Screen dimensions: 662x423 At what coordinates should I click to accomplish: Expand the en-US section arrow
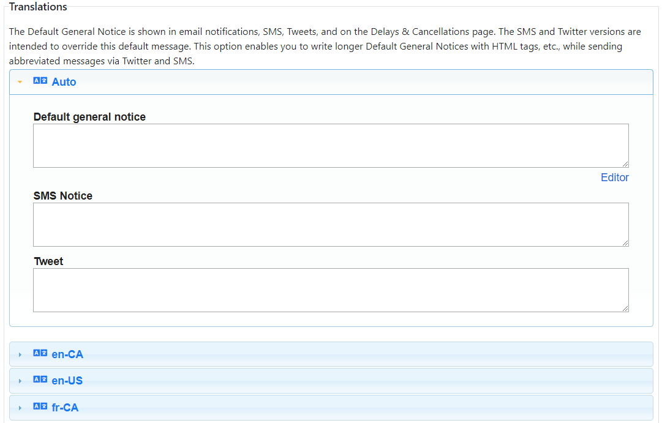(x=20, y=381)
